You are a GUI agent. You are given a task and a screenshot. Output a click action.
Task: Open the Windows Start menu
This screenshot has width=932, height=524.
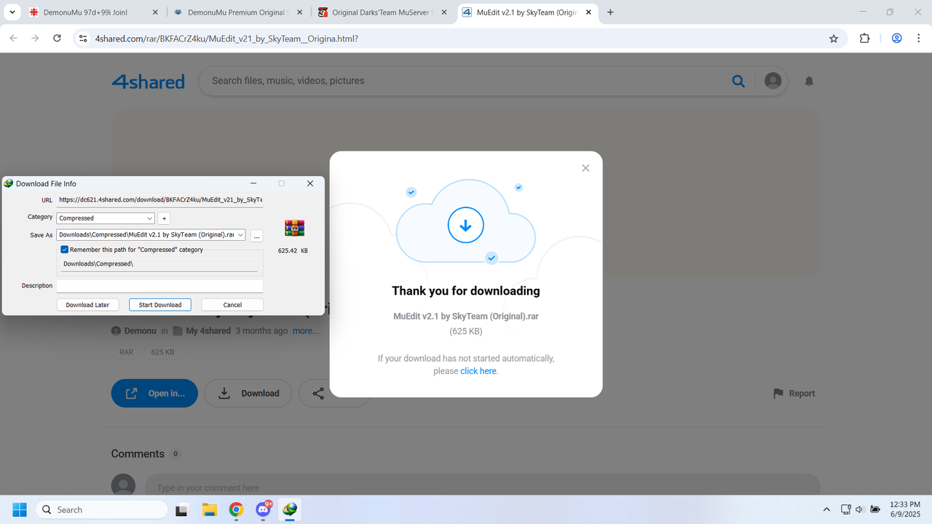[19, 509]
